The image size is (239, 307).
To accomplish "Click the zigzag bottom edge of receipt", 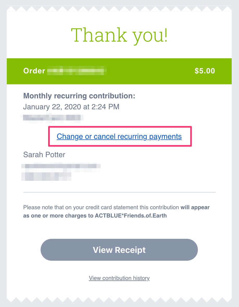I will click(x=119, y=299).
